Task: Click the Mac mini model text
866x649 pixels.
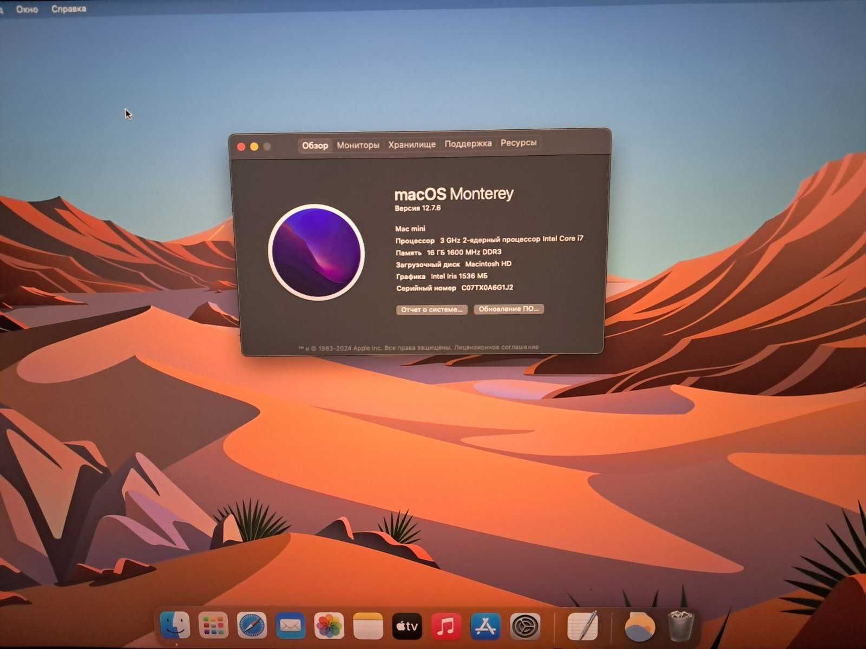Action: pyautogui.click(x=410, y=229)
